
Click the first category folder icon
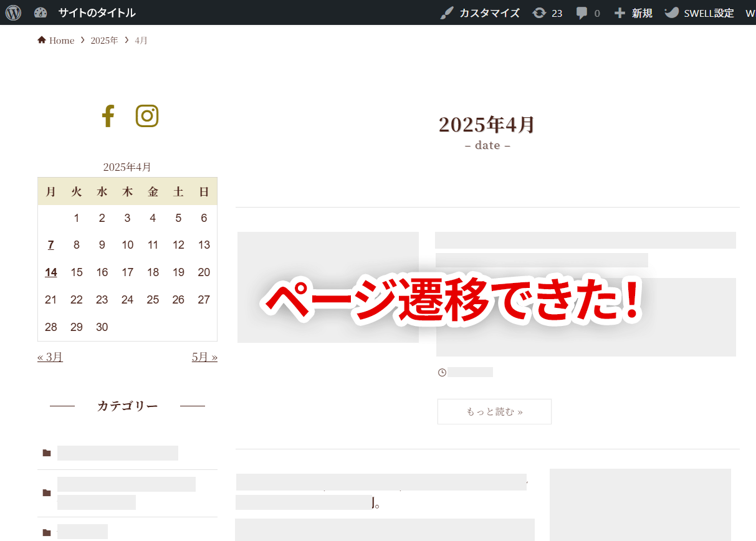coord(47,453)
